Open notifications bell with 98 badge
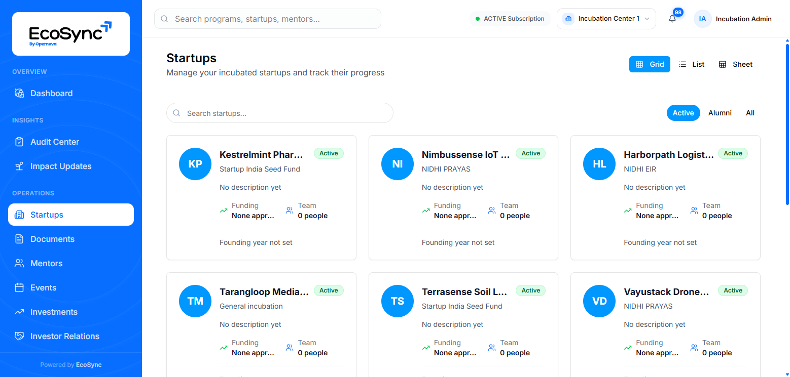790x377 pixels. pyautogui.click(x=672, y=19)
